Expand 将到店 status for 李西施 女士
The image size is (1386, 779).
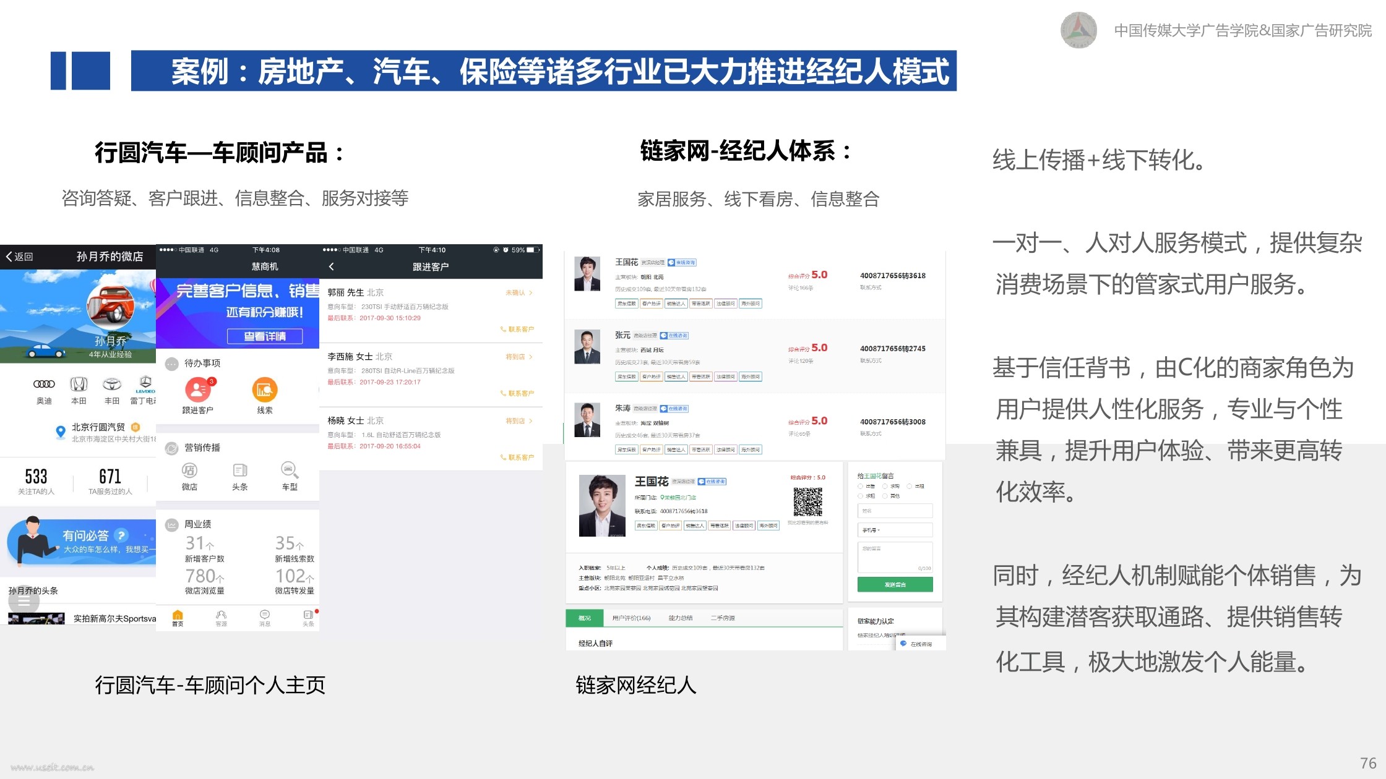point(519,357)
